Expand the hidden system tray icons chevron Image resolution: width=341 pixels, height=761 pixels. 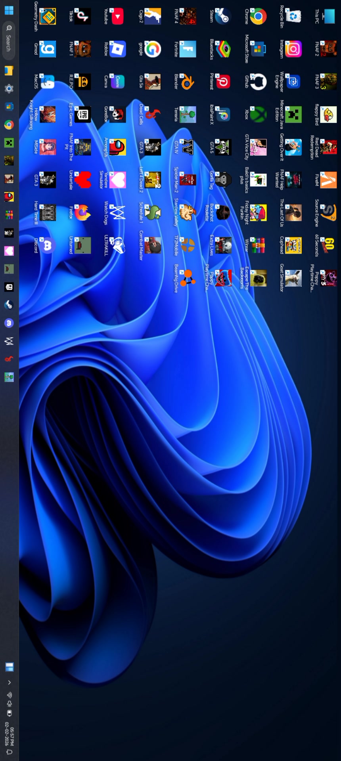pos(10,682)
